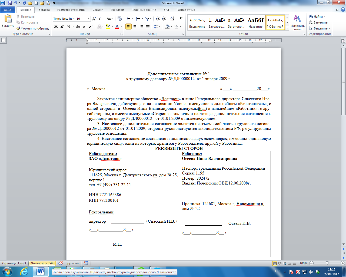The image size is (346, 277).
Task: Open the borders dropdown arrow
Action: (180, 27)
